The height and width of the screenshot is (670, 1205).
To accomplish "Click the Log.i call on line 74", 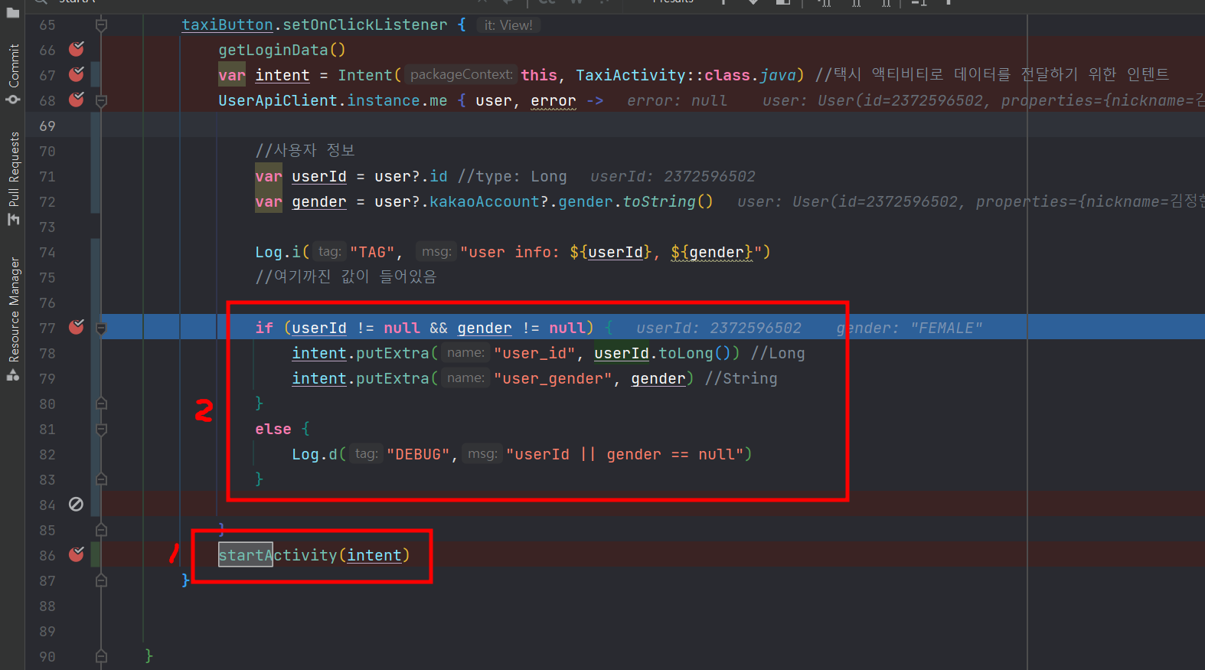I will click(278, 252).
